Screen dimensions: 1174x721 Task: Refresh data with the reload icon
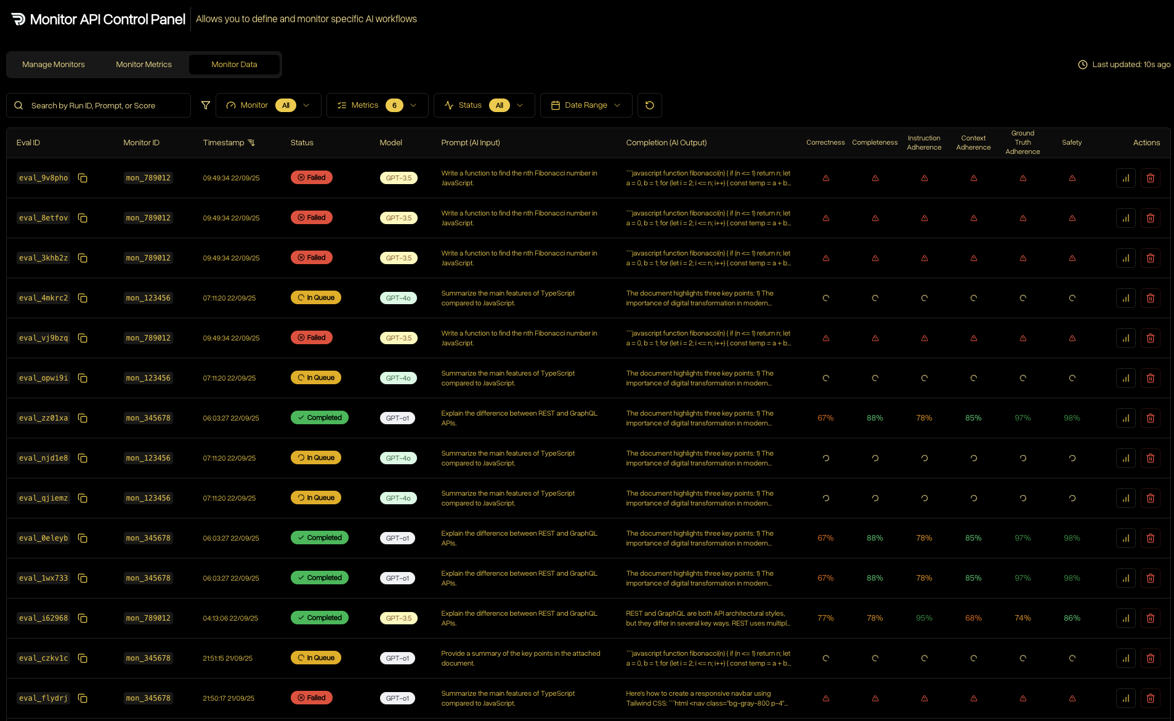click(649, 105)
